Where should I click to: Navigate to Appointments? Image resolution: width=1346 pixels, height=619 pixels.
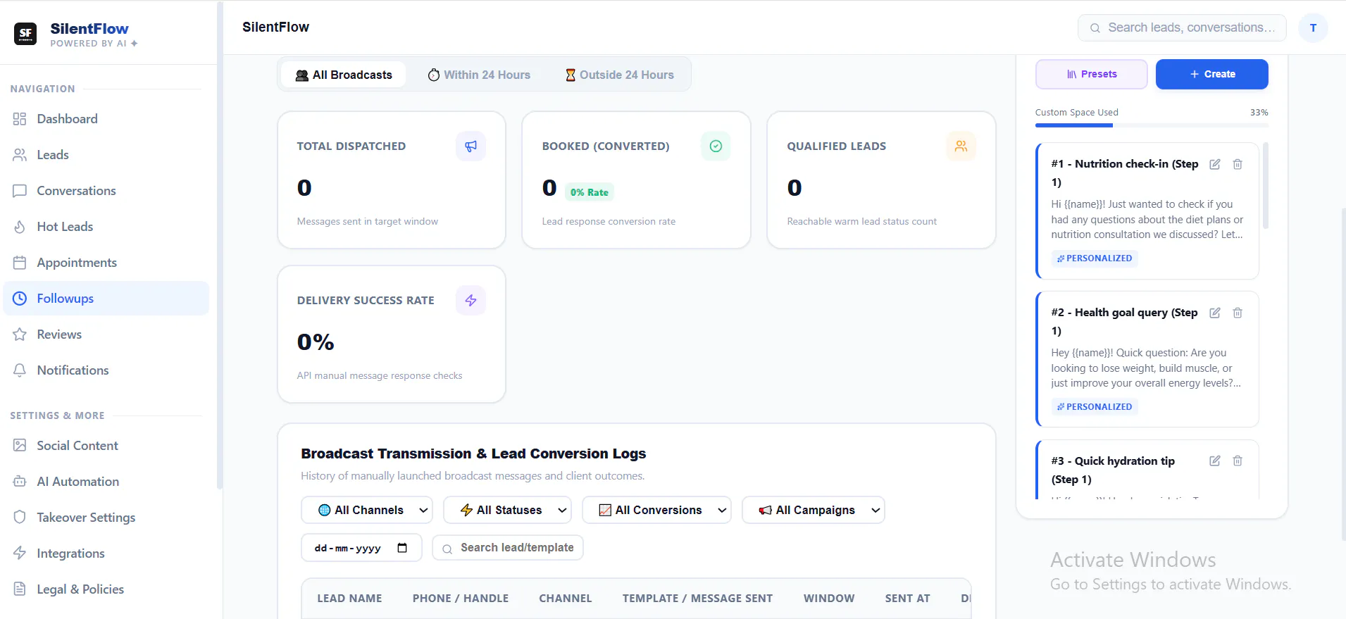[106, 263]
